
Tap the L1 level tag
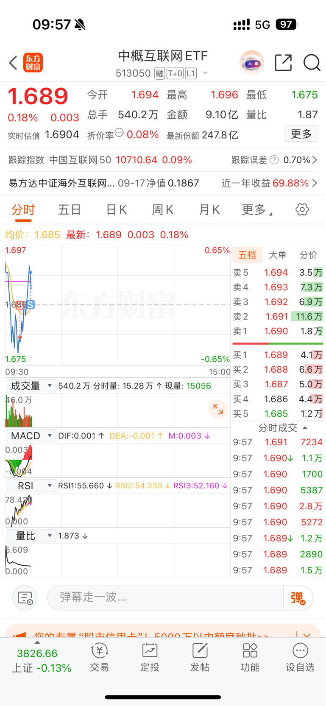191,73
